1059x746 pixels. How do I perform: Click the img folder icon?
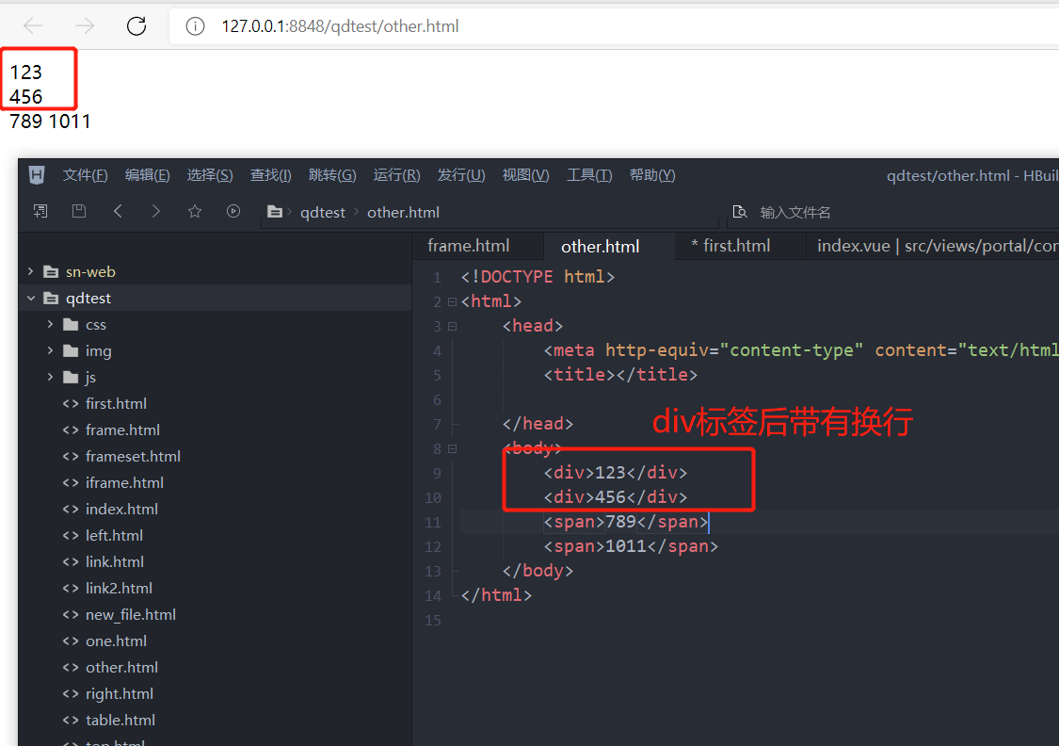coord(71,350)
